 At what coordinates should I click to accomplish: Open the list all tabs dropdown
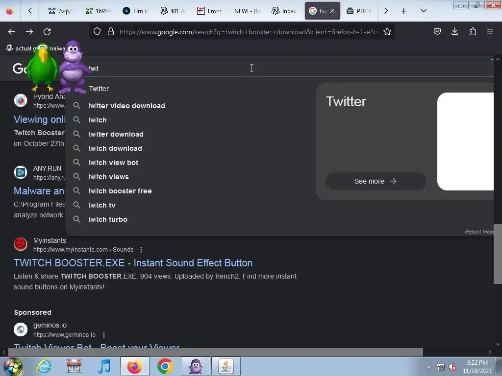(x=423, y=11)
